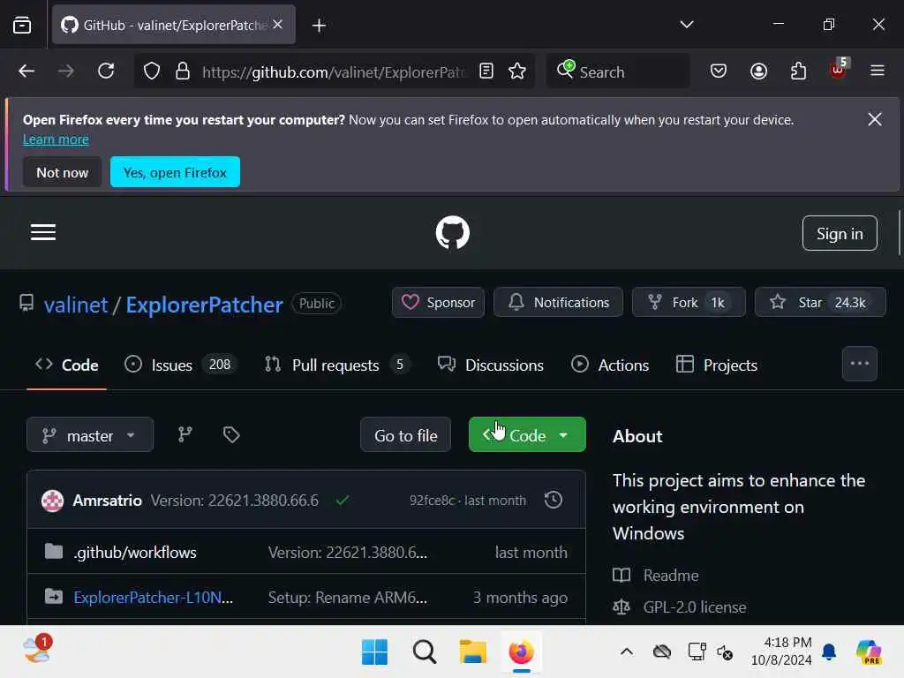Open the uBlock Origin extension icon

(839, 70)
